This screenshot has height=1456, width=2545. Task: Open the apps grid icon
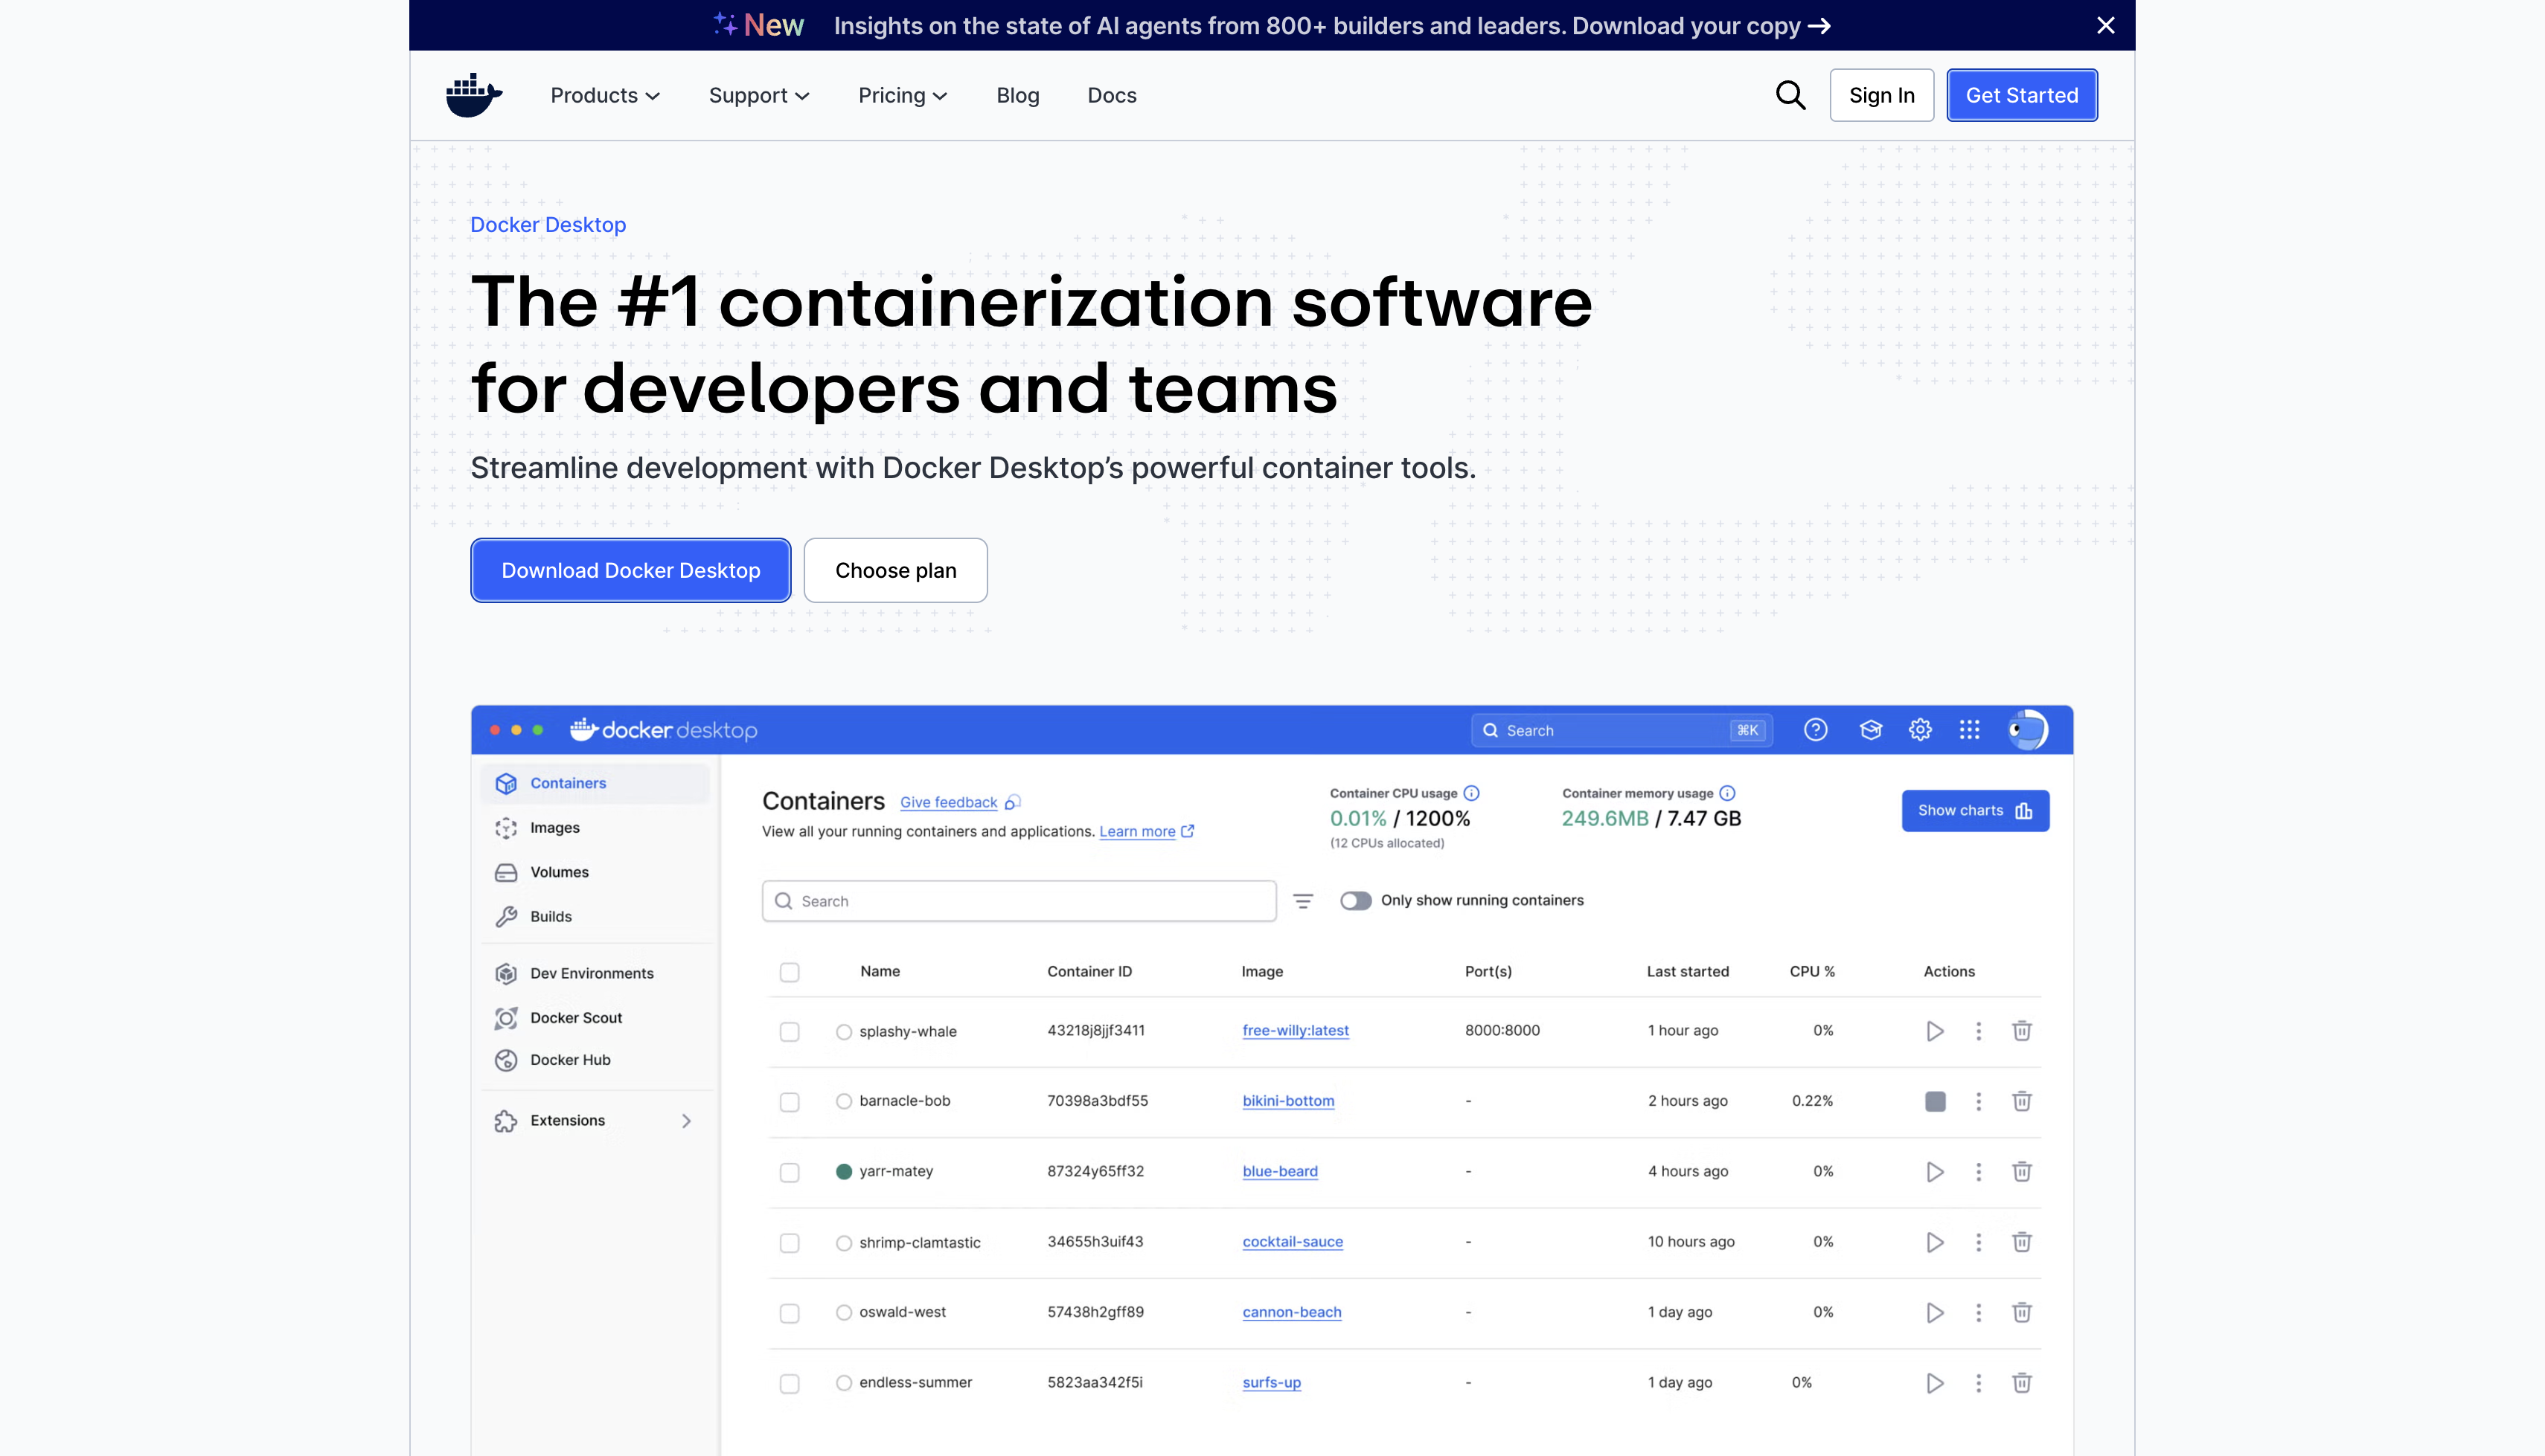(x=1969, y=730)
